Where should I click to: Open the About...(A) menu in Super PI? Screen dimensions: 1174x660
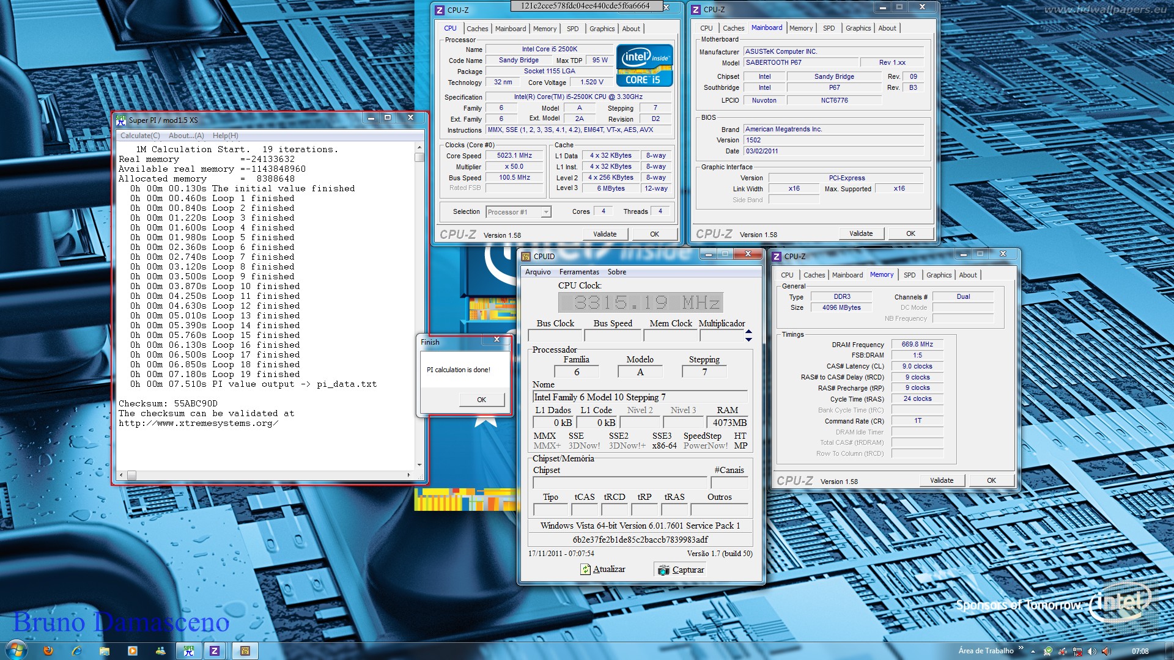coord(186,136)
